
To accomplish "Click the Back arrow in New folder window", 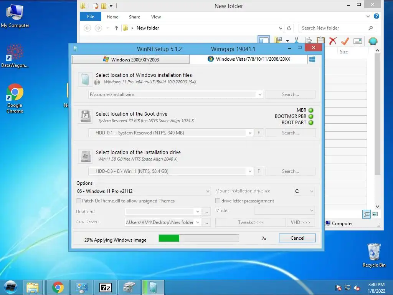I will coord(87,28).
